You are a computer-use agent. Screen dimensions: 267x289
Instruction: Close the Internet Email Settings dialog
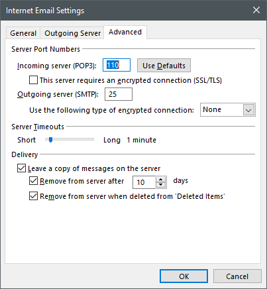[x=256, y=10]
